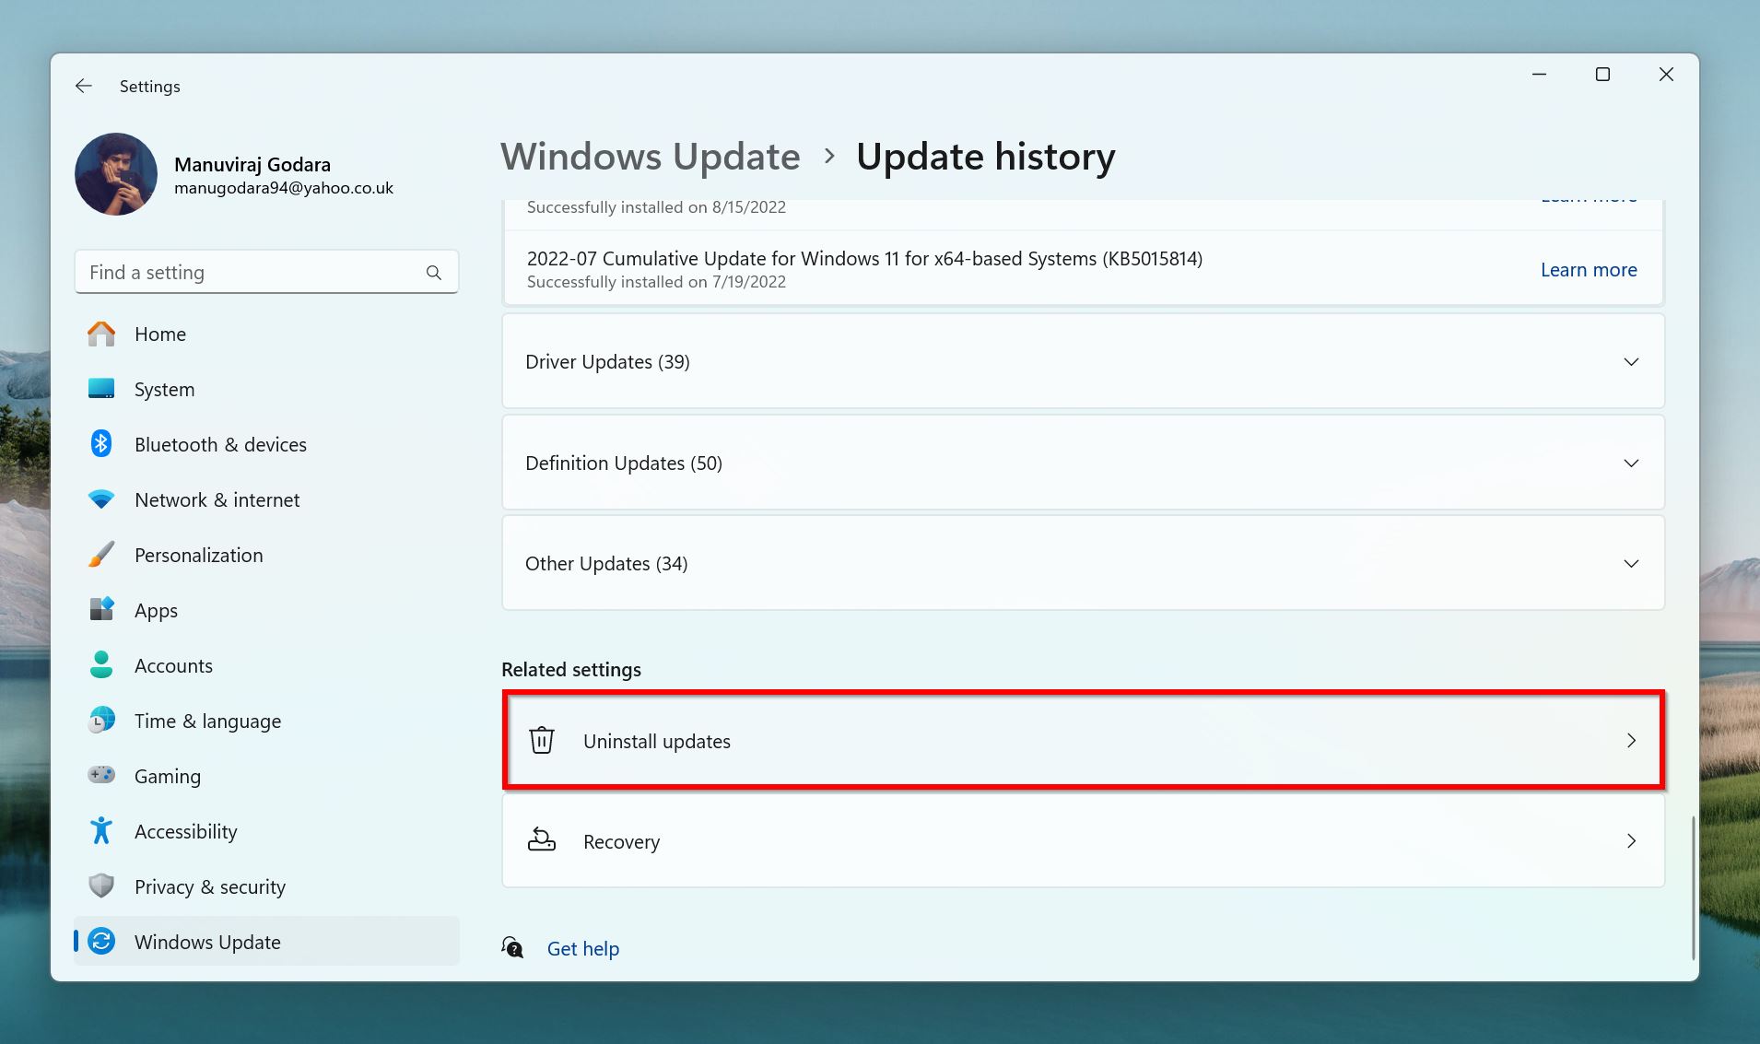
Task: Click the Recovery drive icon
Action: click(542, 839)
